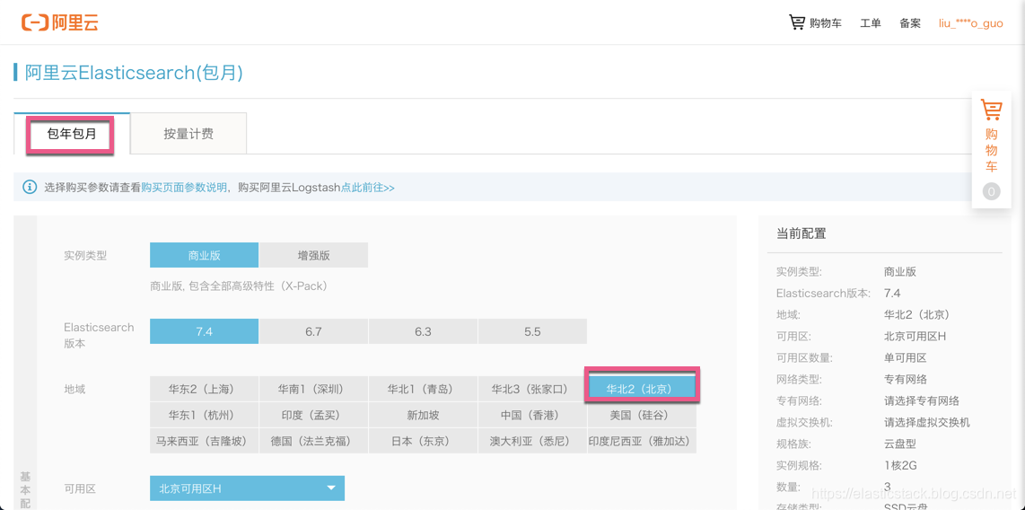Choose Elasticsearch version 6.7
The image size is (1025, 510).
click(x=314, y=331)
